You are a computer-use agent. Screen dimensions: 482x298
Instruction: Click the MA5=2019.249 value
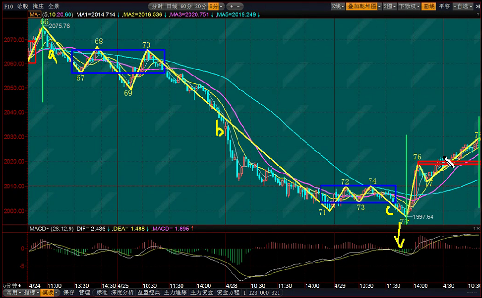pos(236,14)
